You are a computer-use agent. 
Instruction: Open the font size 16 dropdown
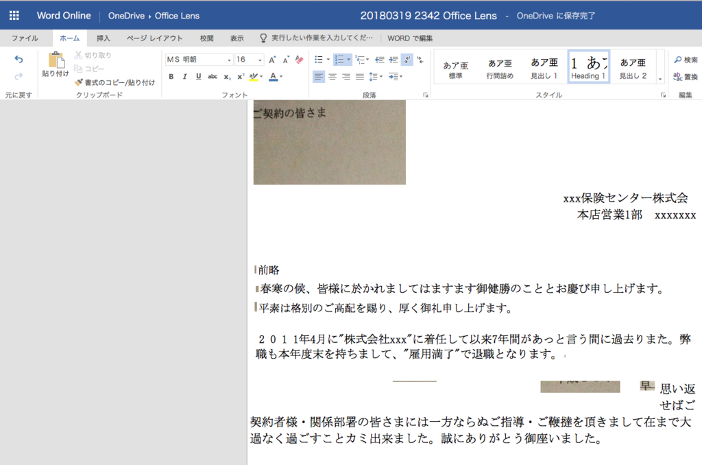point(260,60)
